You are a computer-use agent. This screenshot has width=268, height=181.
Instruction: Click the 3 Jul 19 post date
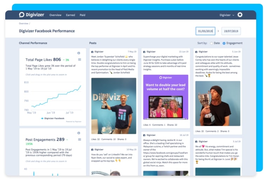(236, 142)
